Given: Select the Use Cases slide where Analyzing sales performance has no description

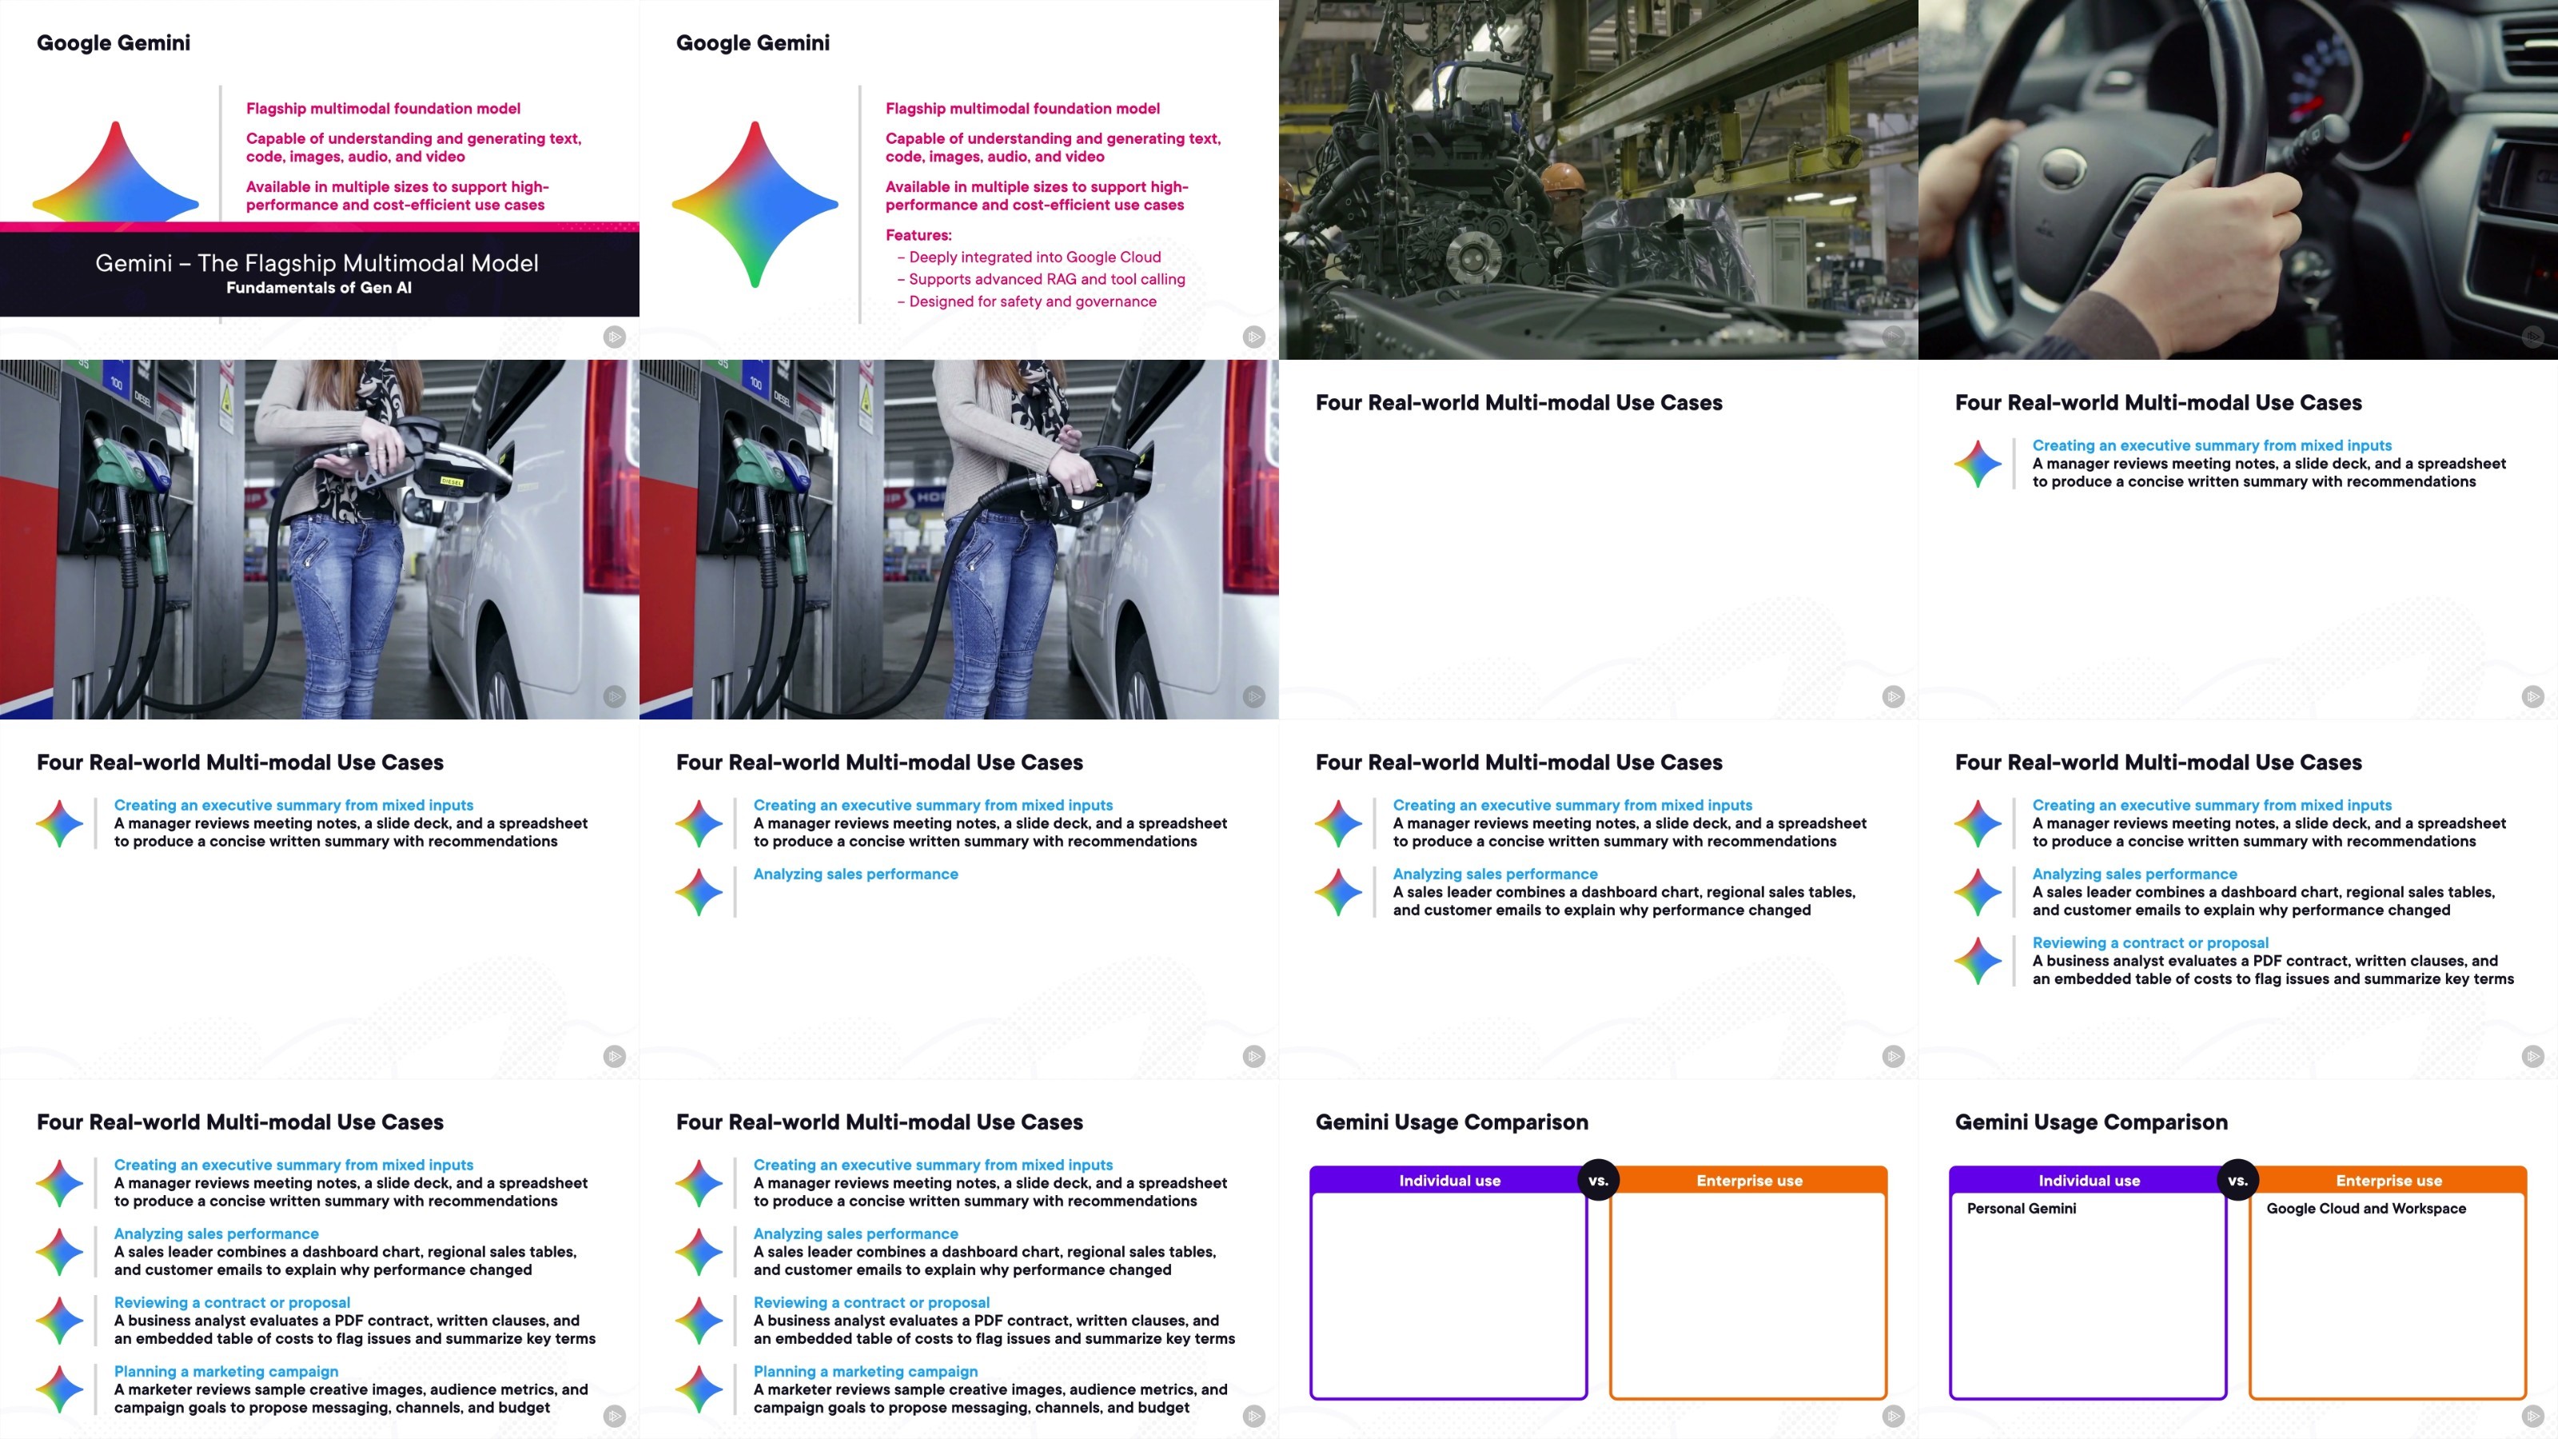Looking at the screenshot, I should (x=959, y=899).
